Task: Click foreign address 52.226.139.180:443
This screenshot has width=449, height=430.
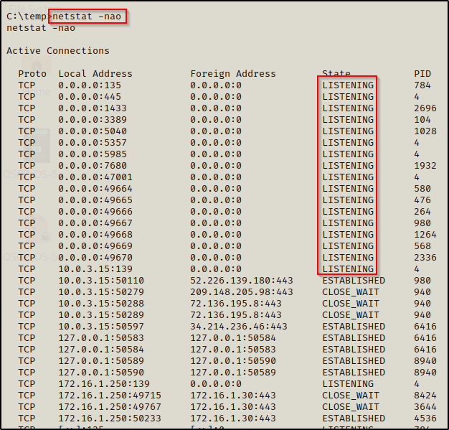Action: (x=242, y=281)
